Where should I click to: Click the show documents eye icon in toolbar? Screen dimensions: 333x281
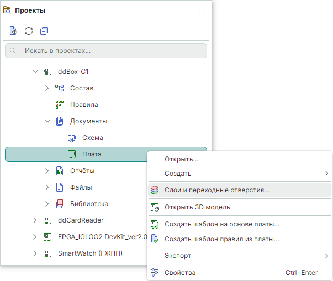coord(13,30)
